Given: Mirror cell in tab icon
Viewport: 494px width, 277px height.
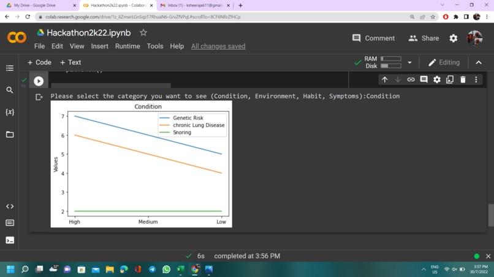Looking at the screenshot, I should tap(450, 79).
